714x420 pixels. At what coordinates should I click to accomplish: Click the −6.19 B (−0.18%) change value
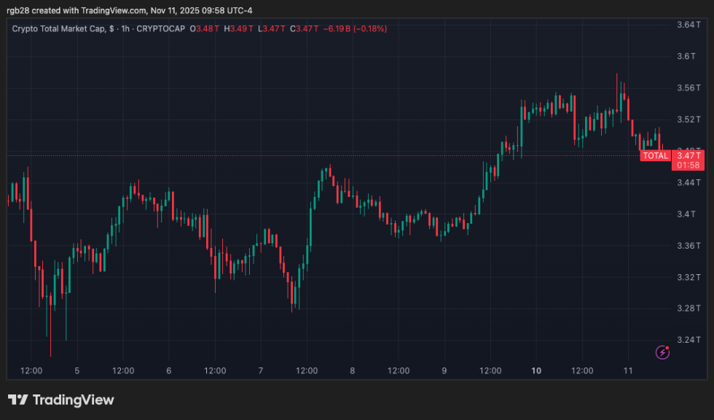pos(355,28)
